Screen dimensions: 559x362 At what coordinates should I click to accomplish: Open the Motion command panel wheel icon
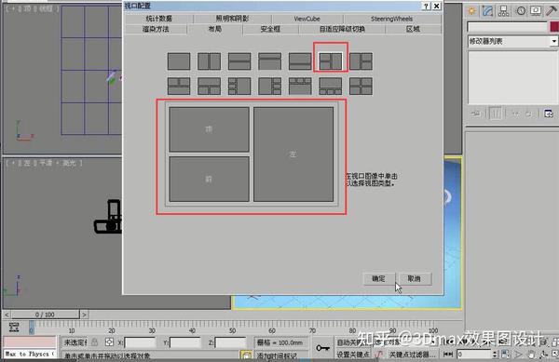(x=521, y=10)
